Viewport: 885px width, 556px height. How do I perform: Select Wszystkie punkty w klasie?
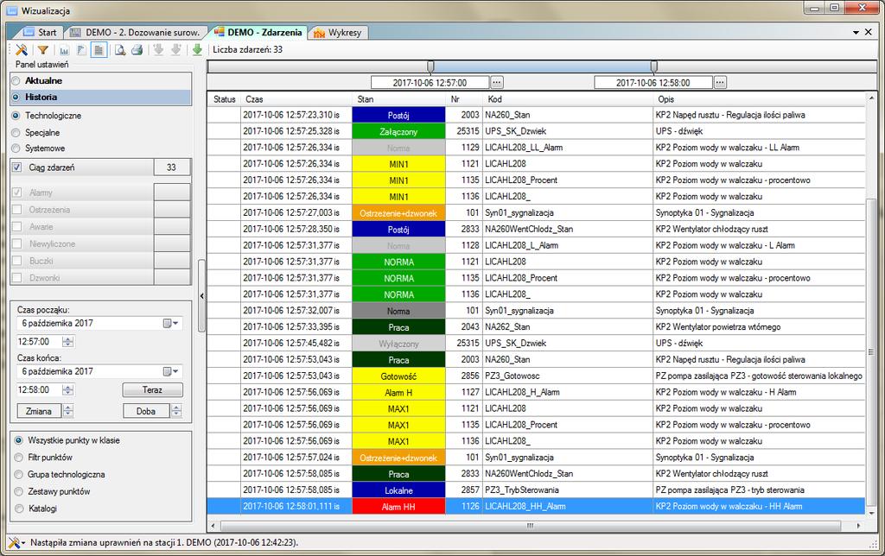19,440
